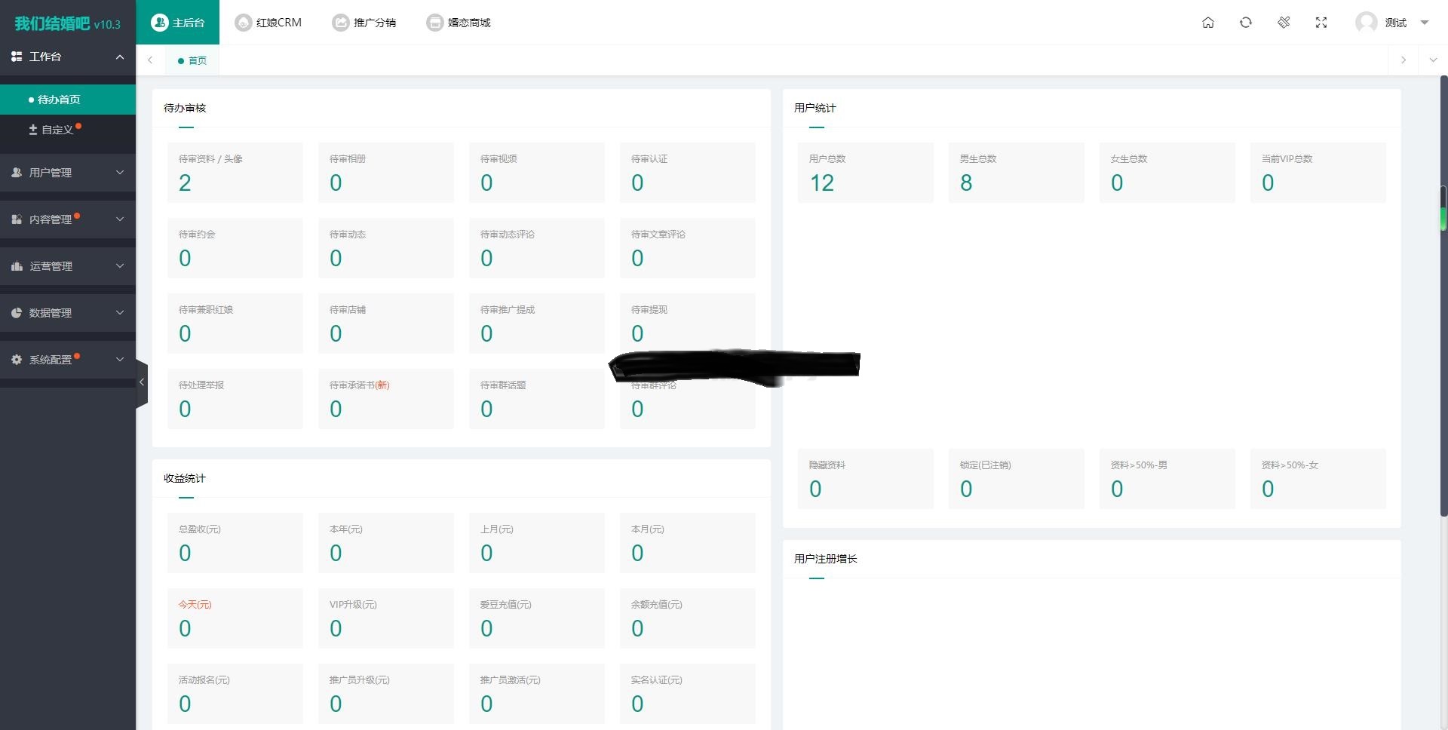Collapse the 工作台 sidebar section
The height and width of the screenshot is (730, 1448).
[x=120, y=57]
